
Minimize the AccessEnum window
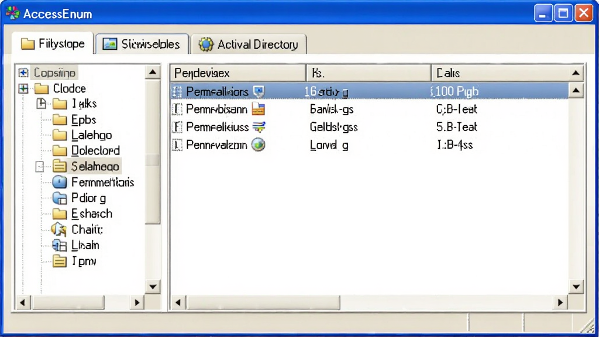click(x=543, y=14)
